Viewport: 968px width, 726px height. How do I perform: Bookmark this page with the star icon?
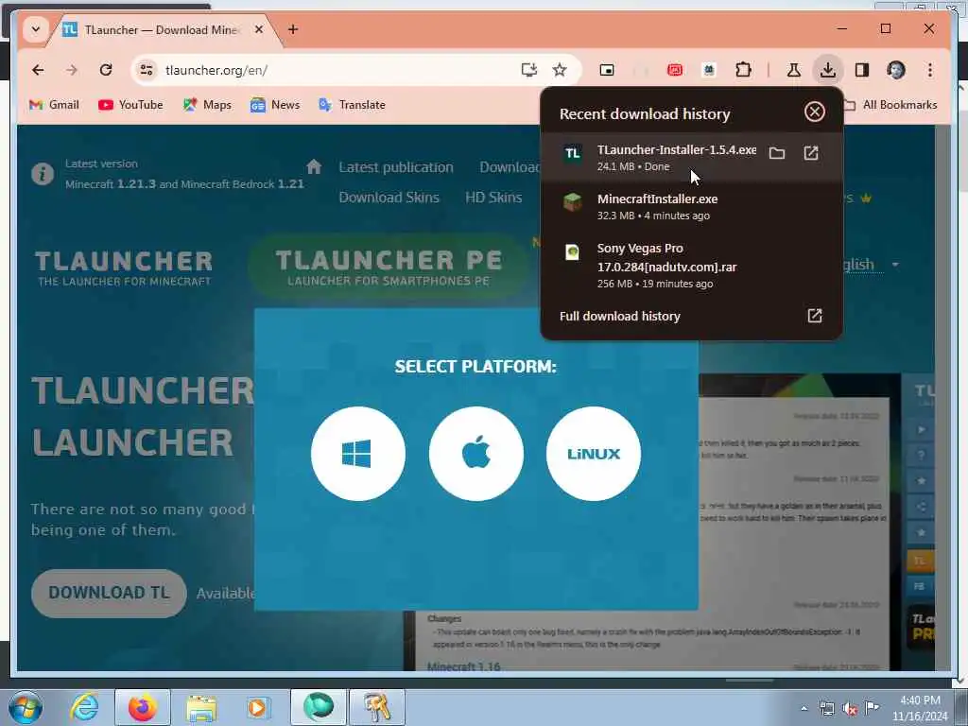click(x=560, y=70)
